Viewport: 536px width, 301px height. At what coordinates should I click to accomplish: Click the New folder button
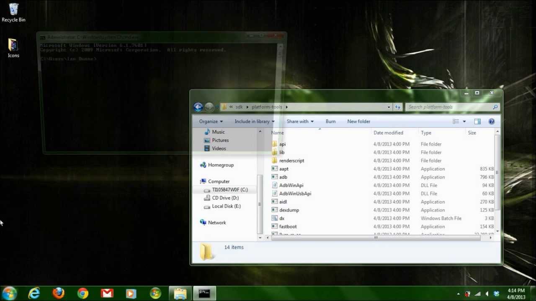(x=358, y=121)
